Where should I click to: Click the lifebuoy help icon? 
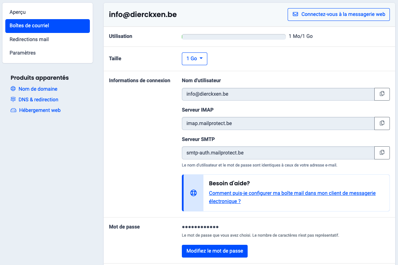(x=193, y=193)
